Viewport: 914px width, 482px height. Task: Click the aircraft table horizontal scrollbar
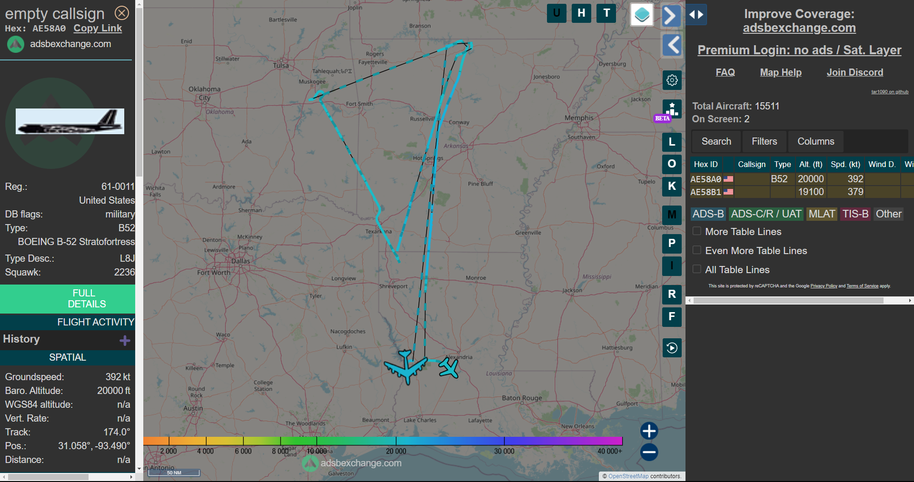788,301
